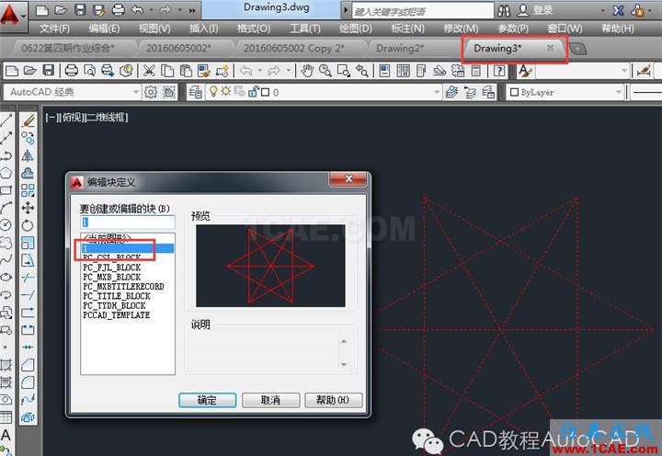Click the Zoom Window icon
Viewport: 662px width, 456px height.
click(x=343, y=71)
